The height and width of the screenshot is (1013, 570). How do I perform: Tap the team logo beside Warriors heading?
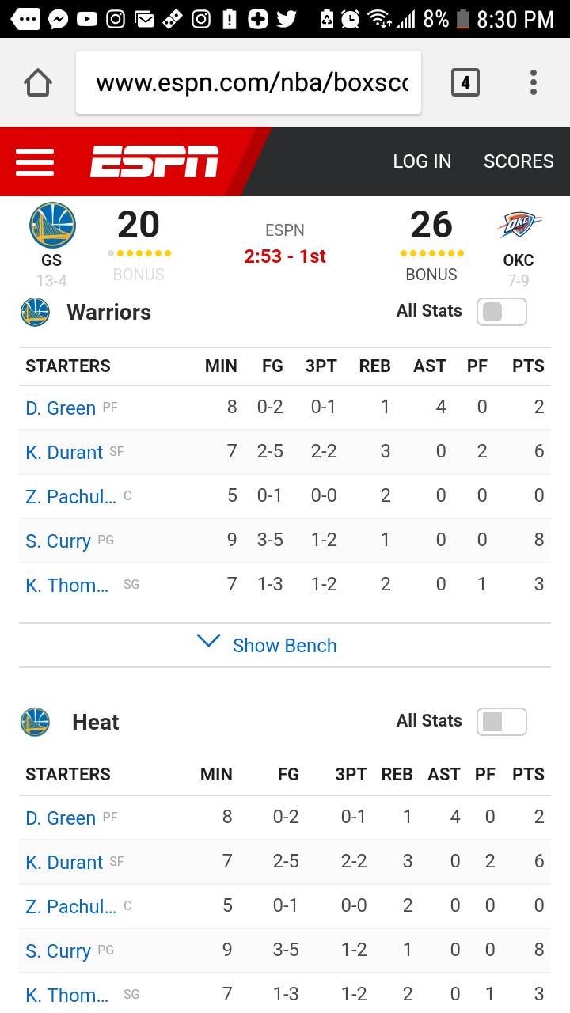(35, 312)
